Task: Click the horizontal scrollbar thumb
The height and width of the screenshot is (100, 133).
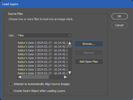Action: click(35, 77)
